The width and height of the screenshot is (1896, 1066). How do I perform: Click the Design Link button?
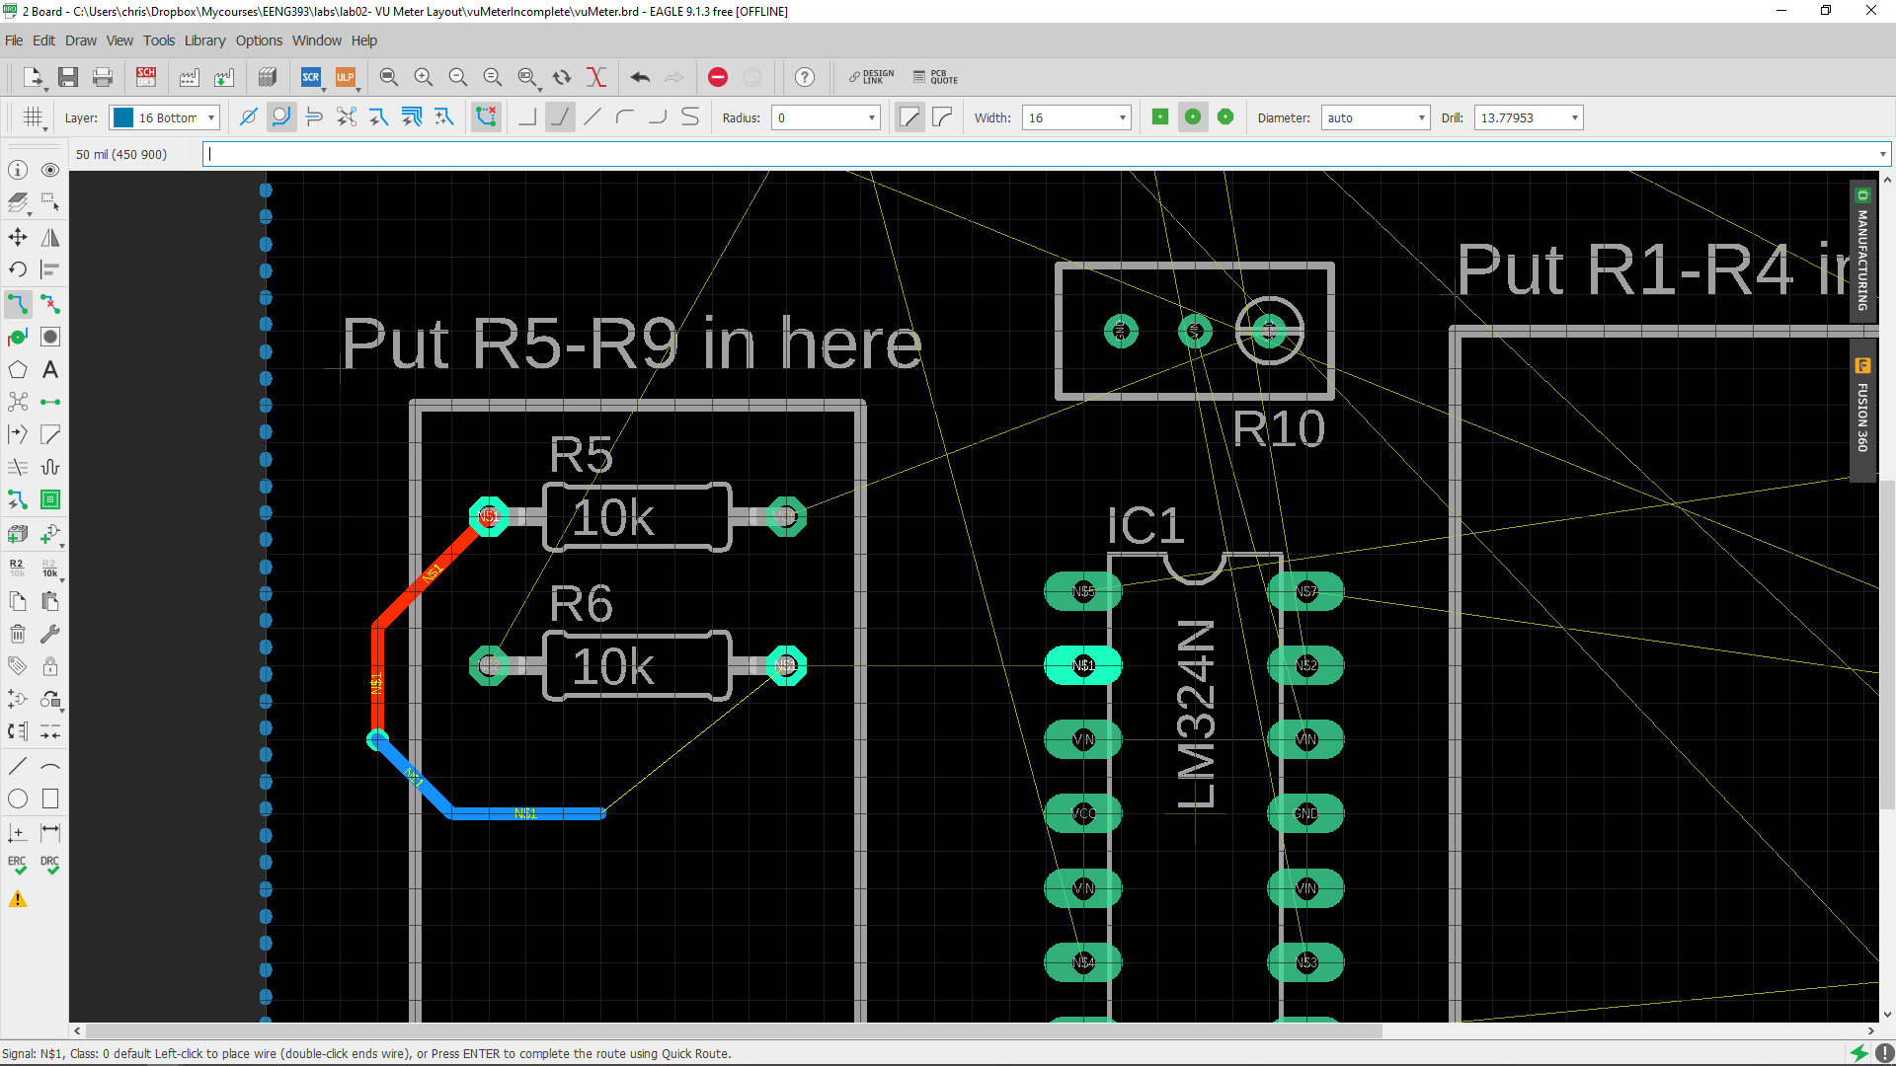871,77
